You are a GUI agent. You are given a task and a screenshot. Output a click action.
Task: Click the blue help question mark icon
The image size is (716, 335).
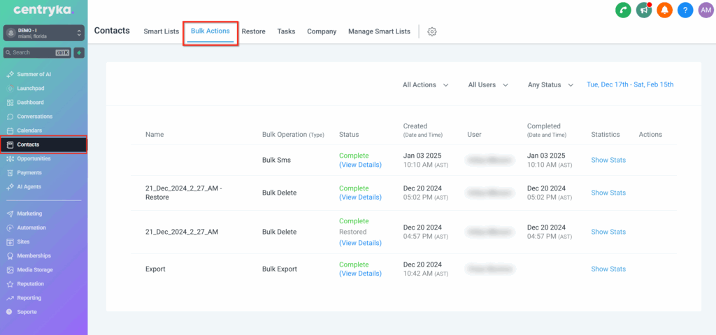click(x=685, y=10)
